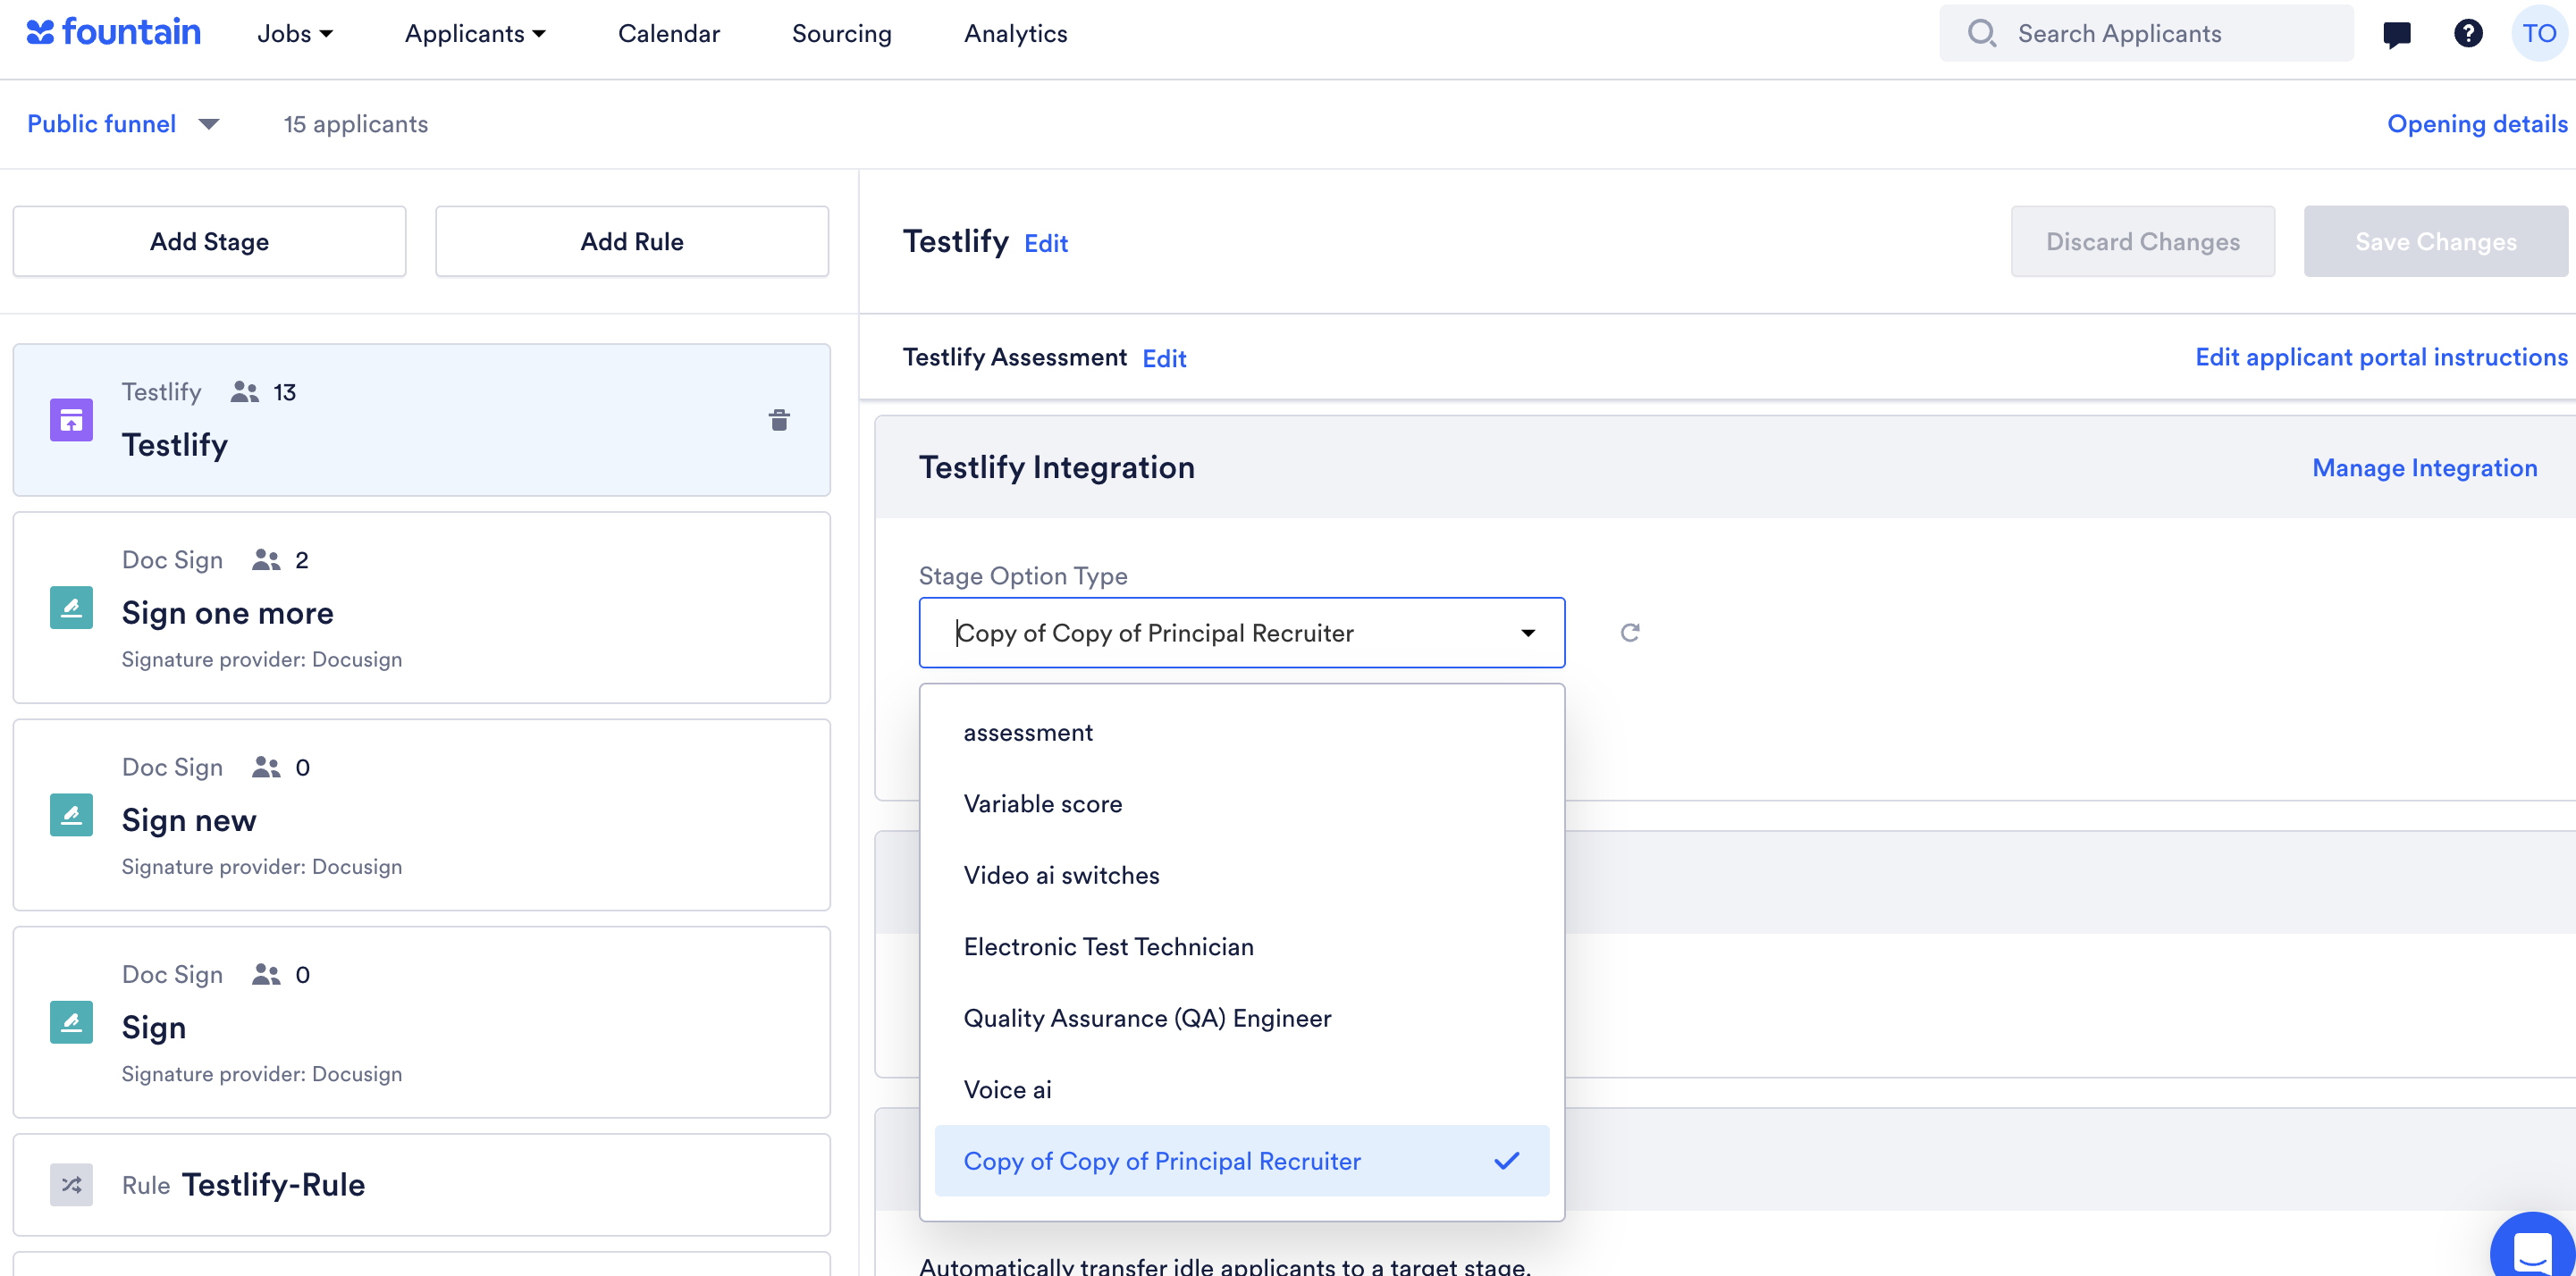Viewport: 2576px width, 1276px height.
Task: Click the Sign stage doc icon
Action: [71, 1022]
